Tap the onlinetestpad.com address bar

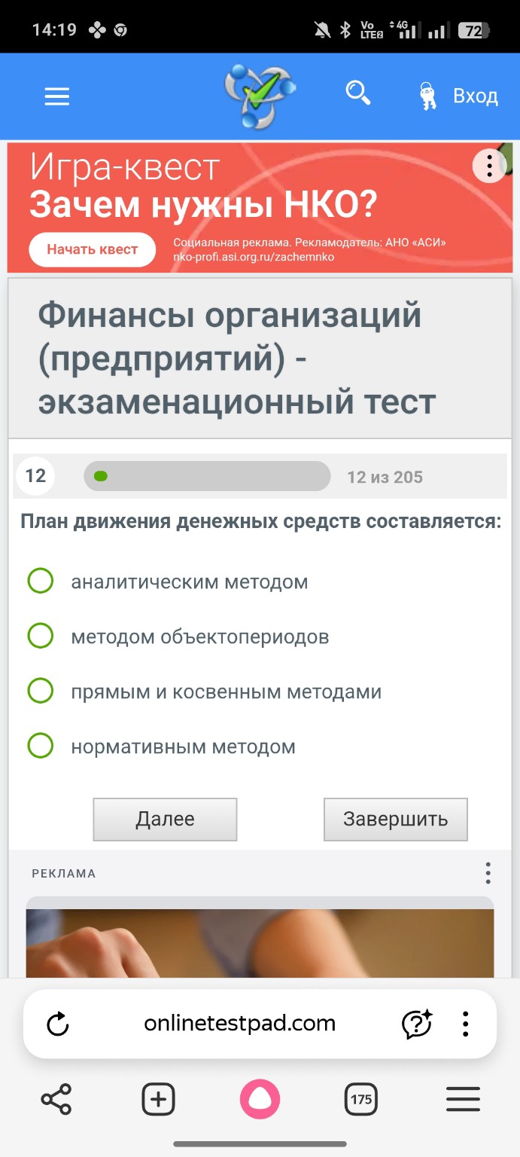click(x=240, y=1023)
